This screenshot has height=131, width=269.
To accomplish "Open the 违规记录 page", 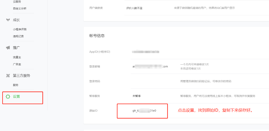I will pos(18,36).
